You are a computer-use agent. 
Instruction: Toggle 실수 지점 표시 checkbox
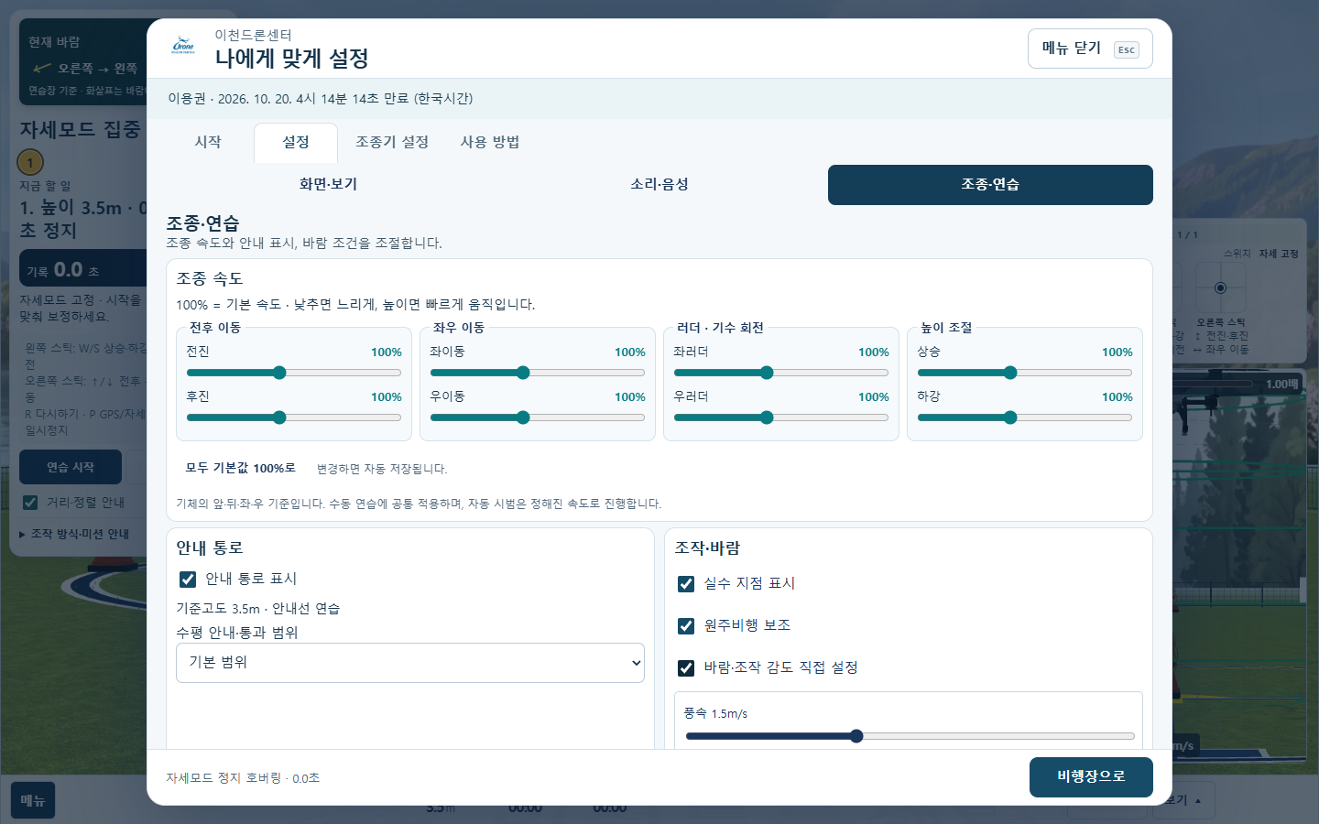tap(686, 583)
